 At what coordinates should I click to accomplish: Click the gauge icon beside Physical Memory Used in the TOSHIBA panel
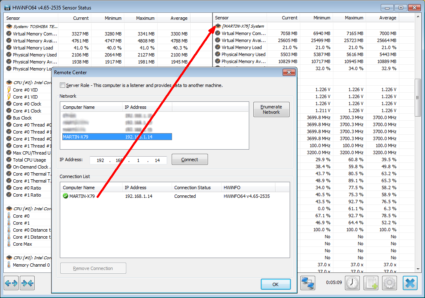(x=9, y=55)
